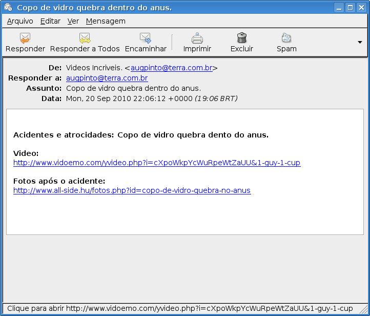Click the Assunto subject text
The width and height of the screenshot is (370, 316).
pos(134,88)
